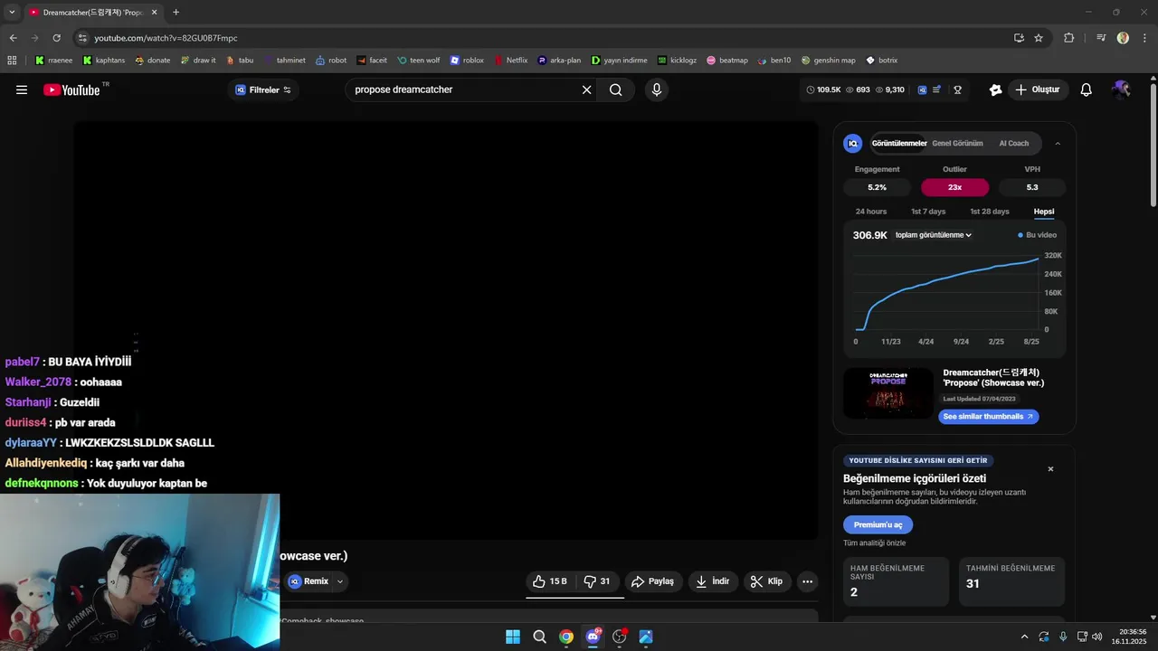Switch to Genel Görünüm tab
Image resolution: width=1158 pixels, height=651 pixels.
(957, 143)
